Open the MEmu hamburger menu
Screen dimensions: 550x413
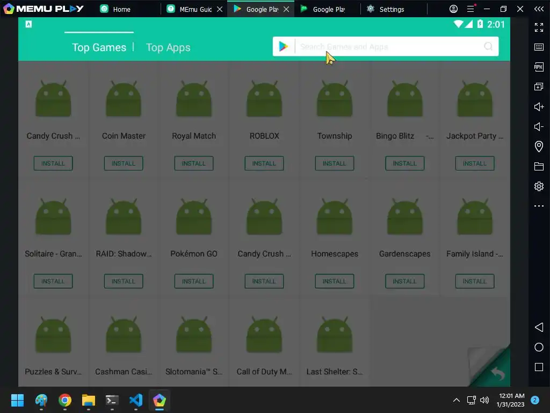471,9
